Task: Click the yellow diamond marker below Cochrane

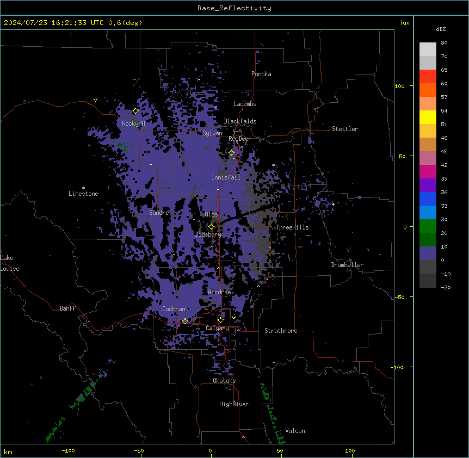Action: [x=185, y=321]
